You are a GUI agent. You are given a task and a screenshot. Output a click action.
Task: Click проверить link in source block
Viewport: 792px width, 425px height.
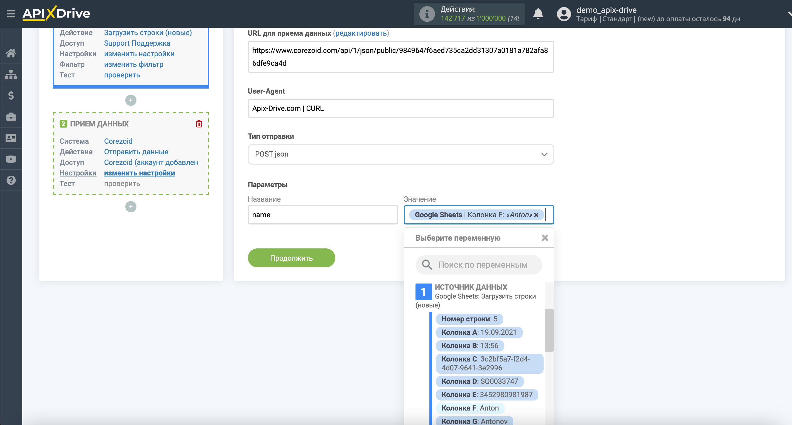(122, 75)
